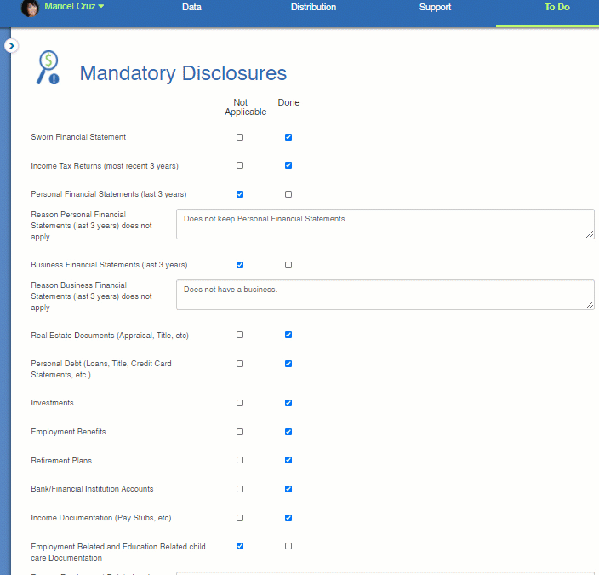Click the Mandatory Disclosures magnifier dollar icon
The image size is (599, 575).
tap(48, 67)
